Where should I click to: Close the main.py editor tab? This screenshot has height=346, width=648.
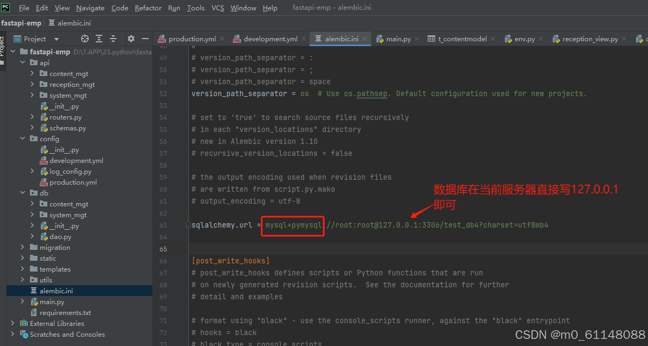[416, 39]
